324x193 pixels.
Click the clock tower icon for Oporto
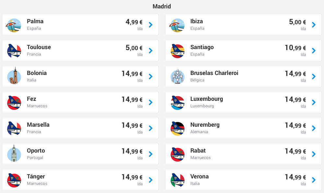14,153
